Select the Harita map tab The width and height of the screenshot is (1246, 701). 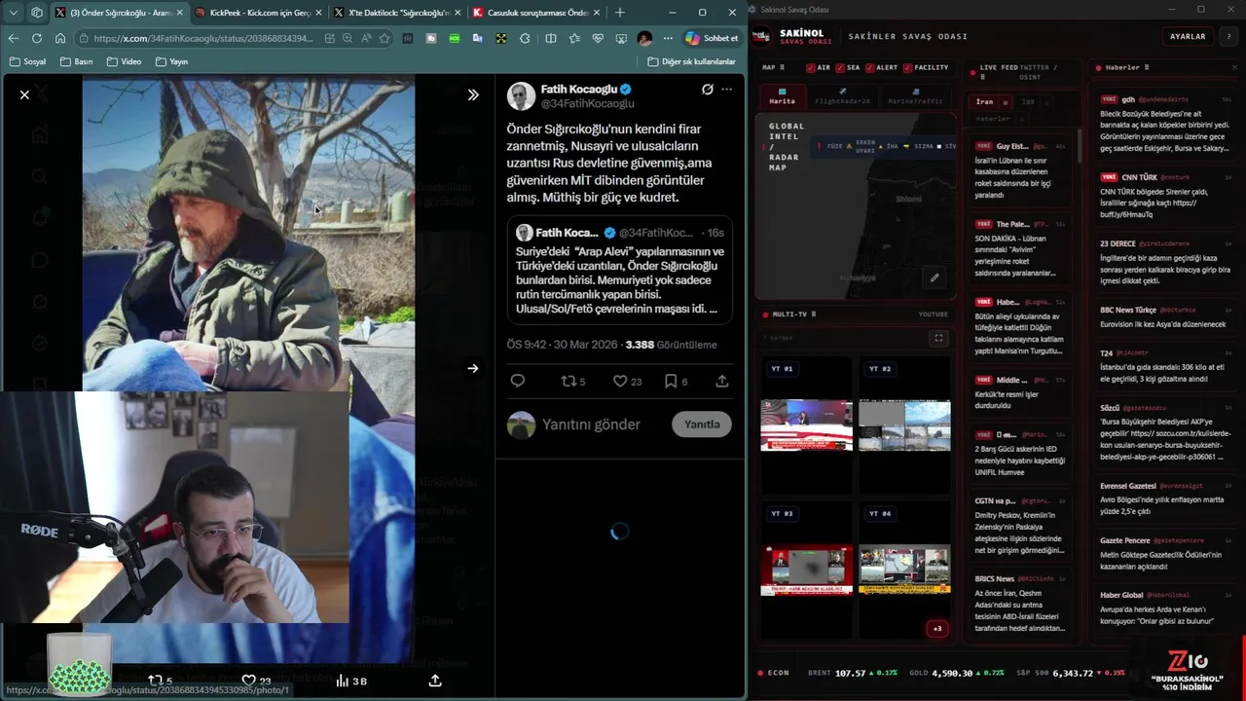pyautogui.click(x=782, y=96)
